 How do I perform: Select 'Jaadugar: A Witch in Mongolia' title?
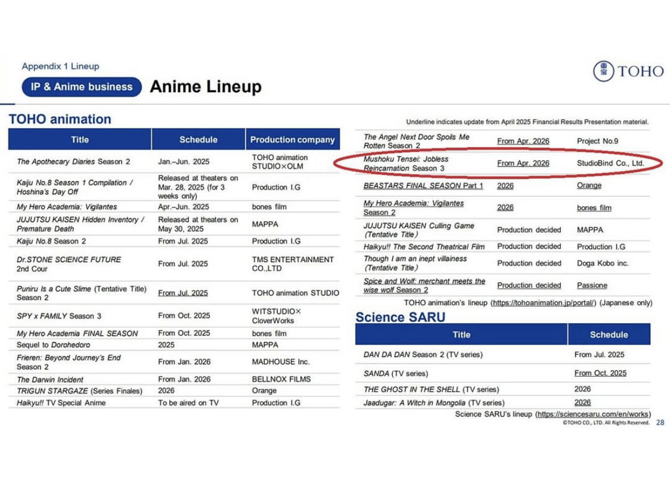click(434, 403)
